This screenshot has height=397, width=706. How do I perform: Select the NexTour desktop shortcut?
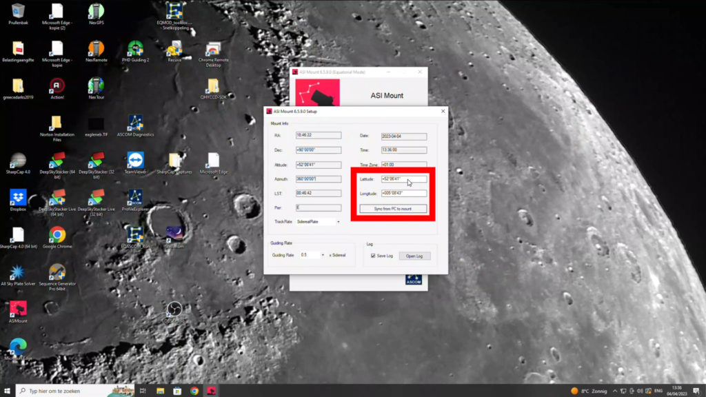[x=97, y=89]
